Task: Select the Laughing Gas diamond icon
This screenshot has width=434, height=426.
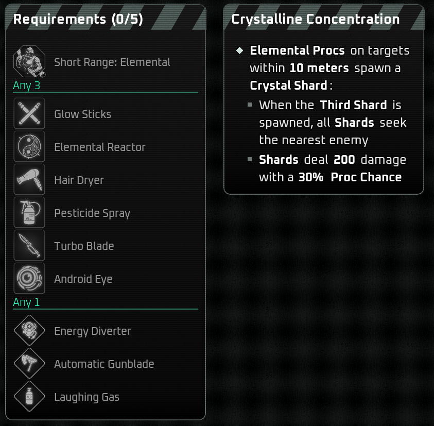Action: (x=29, y=397)
